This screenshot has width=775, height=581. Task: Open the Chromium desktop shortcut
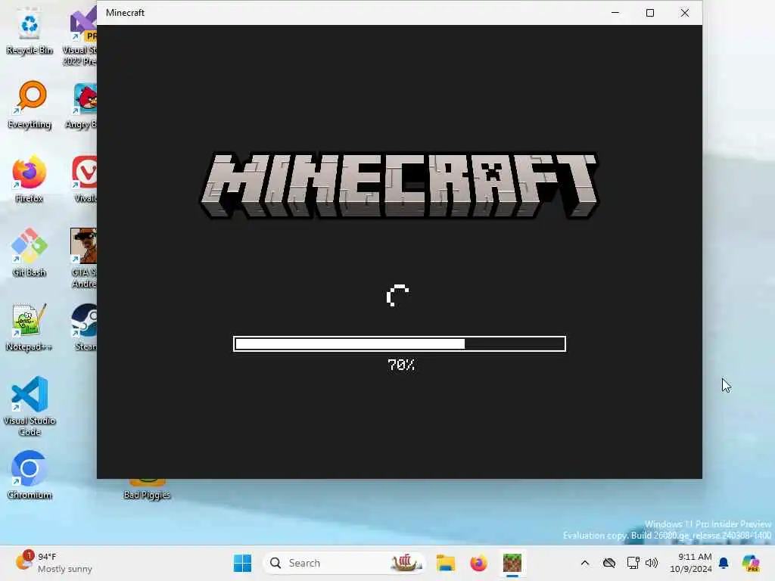pos(30,475)
